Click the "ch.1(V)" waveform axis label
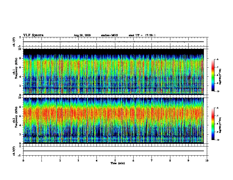This screenshot has height=180, width=233. coord(14,42)
